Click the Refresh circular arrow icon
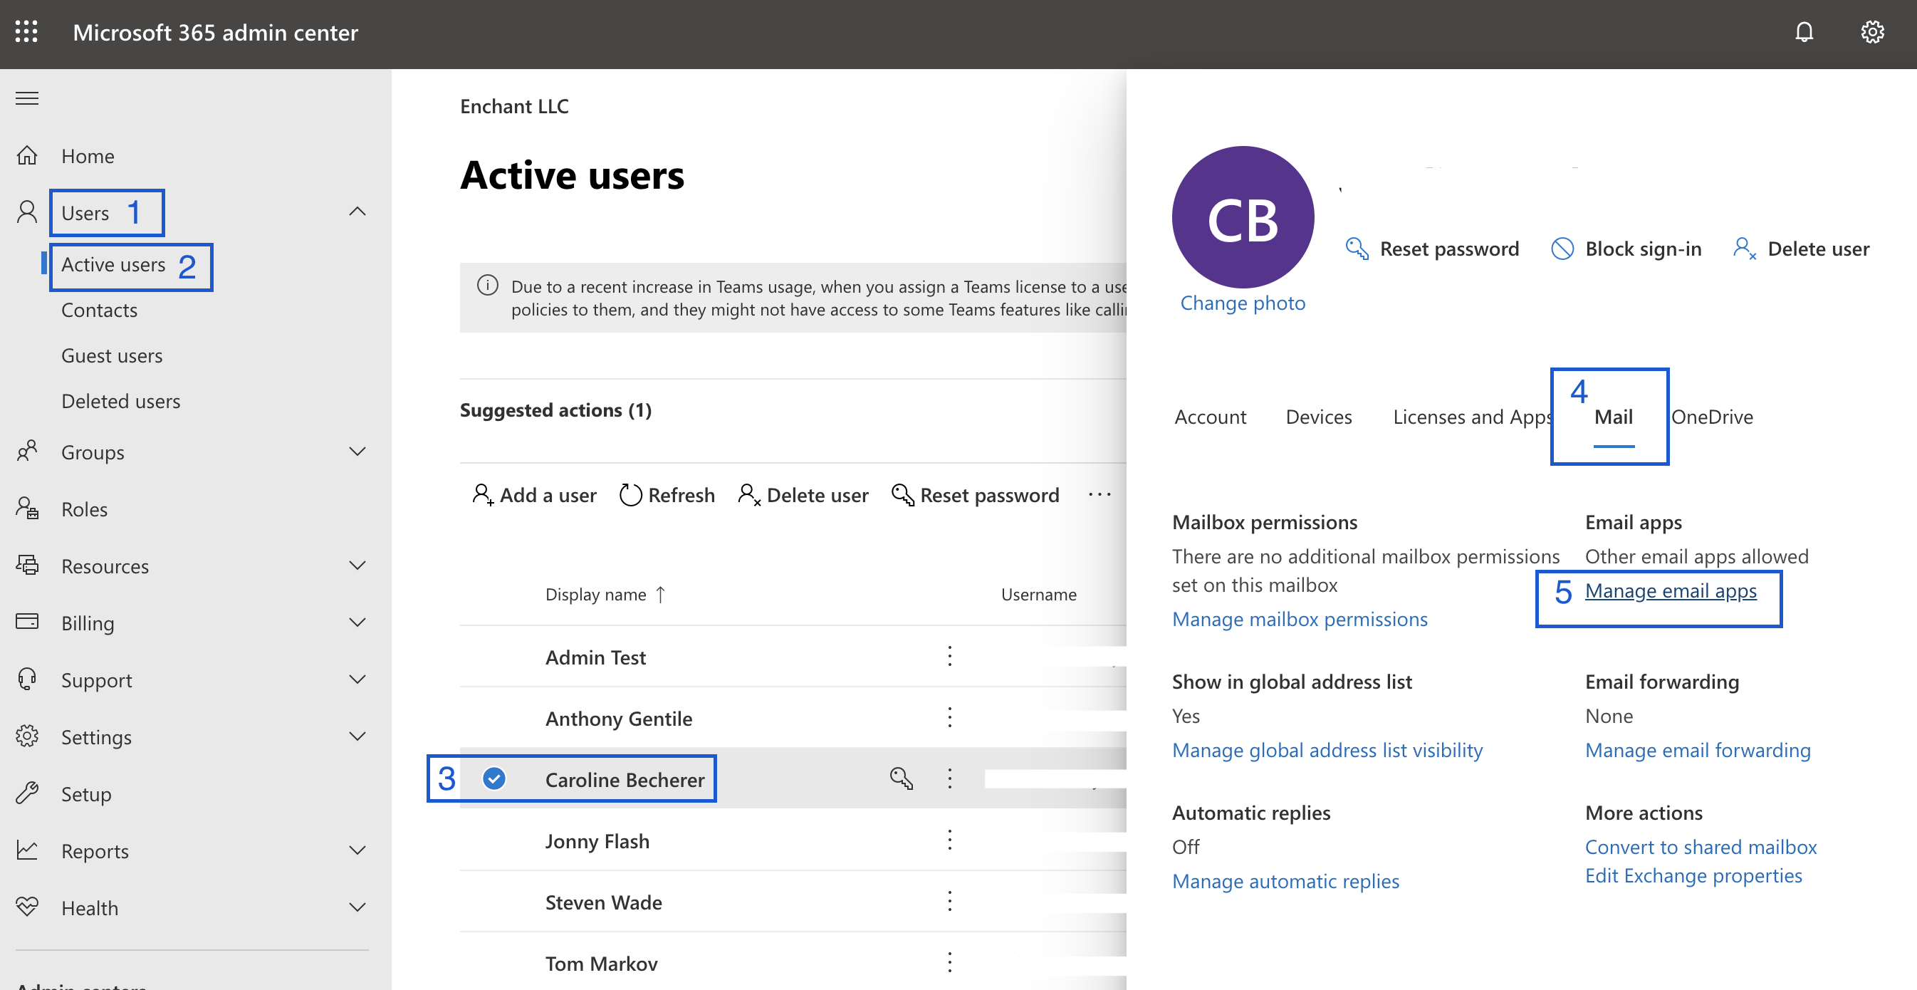Screen dimensions: 1917x990 (630, 494)
